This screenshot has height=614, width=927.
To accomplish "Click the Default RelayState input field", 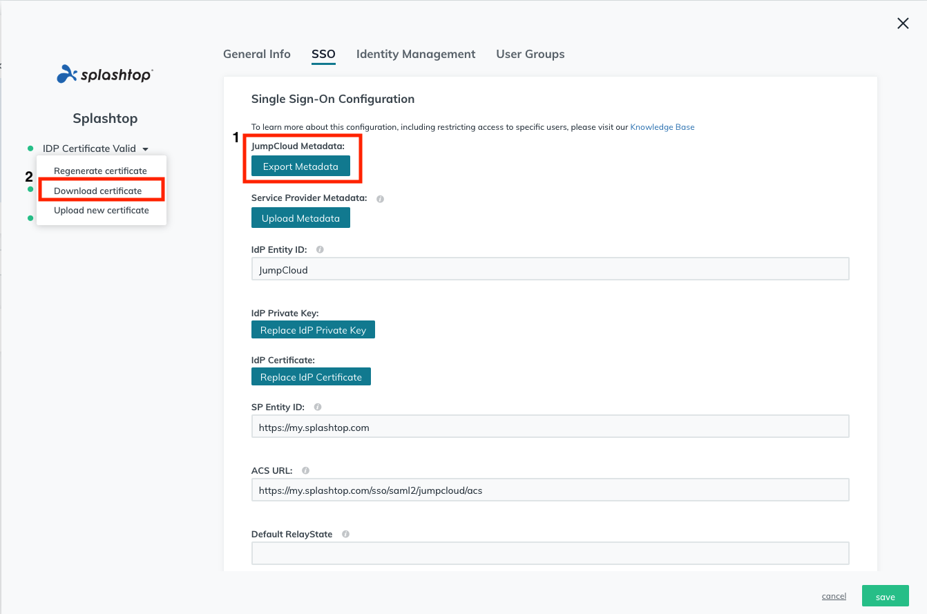I will click(550, 554).
